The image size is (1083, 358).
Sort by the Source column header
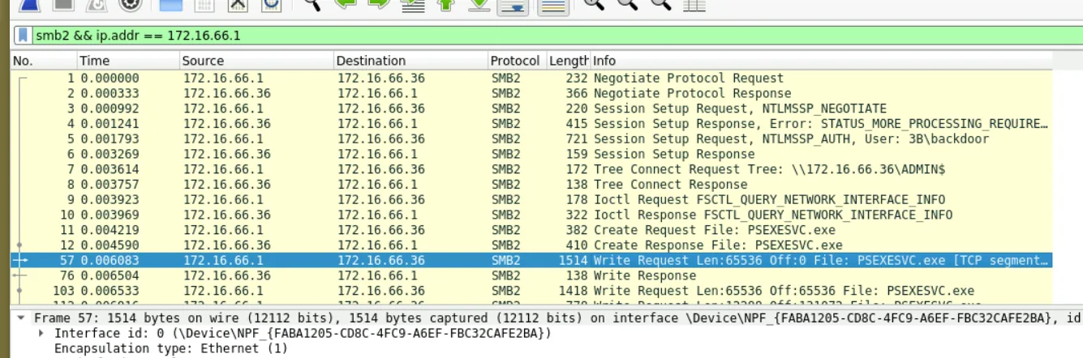coord(256,61)
